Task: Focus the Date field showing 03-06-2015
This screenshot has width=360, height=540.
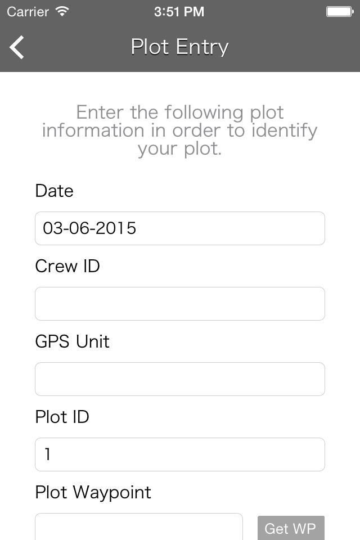Action: click(180, 228)
